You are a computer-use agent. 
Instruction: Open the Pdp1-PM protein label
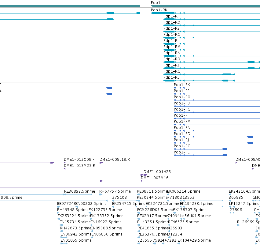182,122
